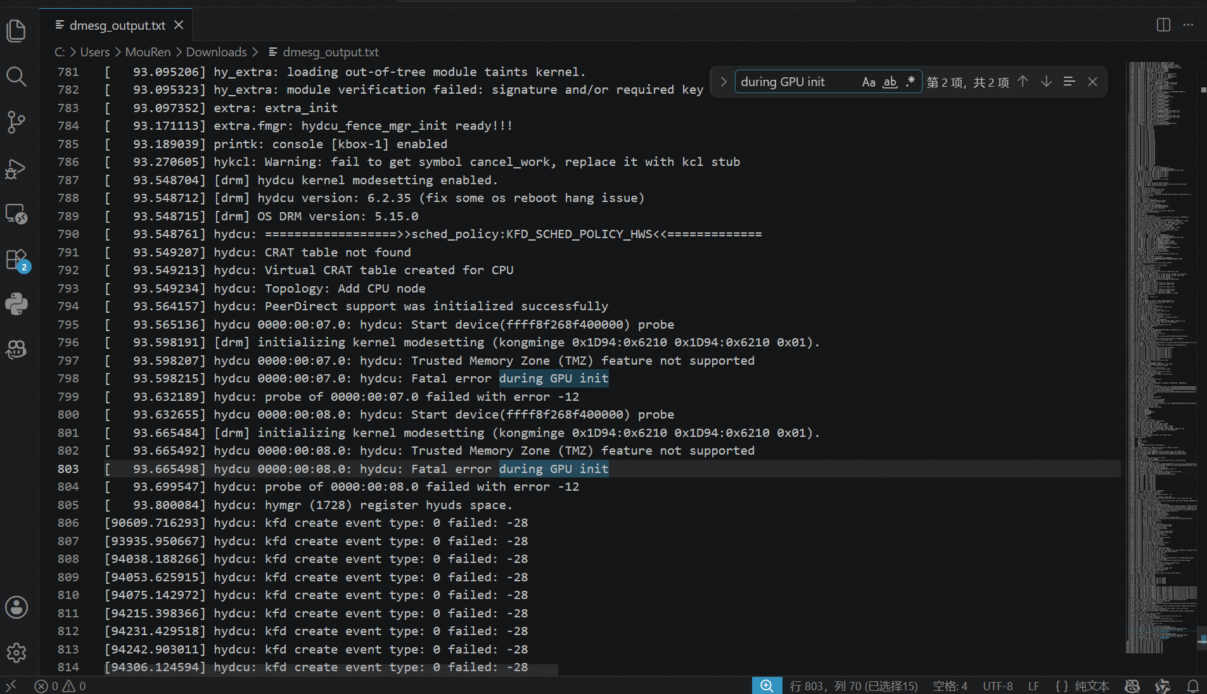The image size is (1207, 694).
Task: Open the Python sidebar view
Action: click(16, 304)
